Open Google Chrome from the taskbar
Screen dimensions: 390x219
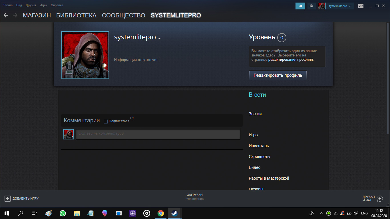(x=161, y=213)
